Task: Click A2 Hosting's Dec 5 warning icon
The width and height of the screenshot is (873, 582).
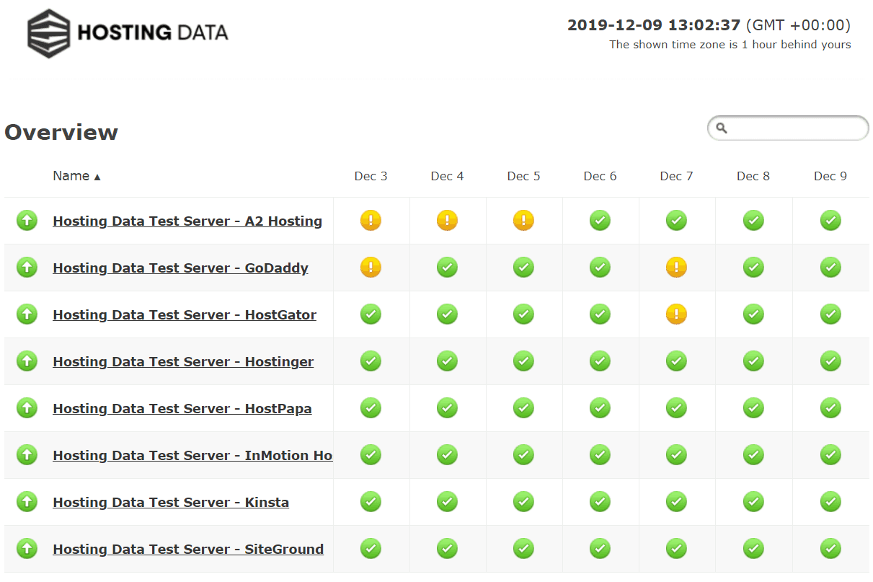Action: (523, 221)
